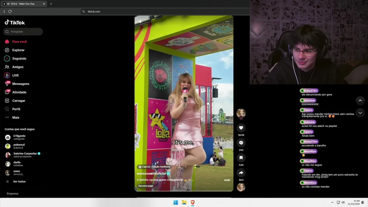Screen dimensions: 368x207
Task: Focus the Pesquisar search field
Action: coord(23,32)
